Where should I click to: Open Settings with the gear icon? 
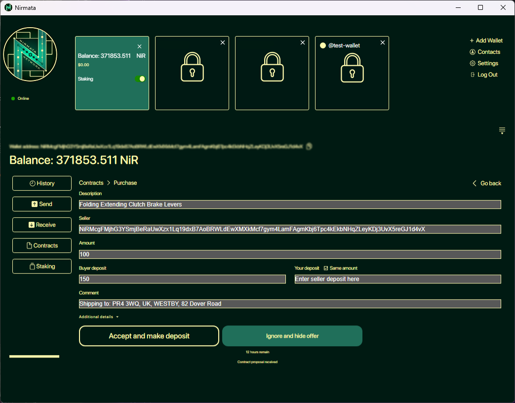click(x=484, y=63)
